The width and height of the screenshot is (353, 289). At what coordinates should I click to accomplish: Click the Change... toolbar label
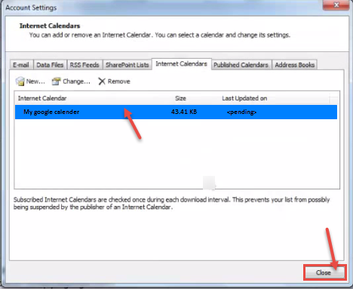tap(76, 81)
